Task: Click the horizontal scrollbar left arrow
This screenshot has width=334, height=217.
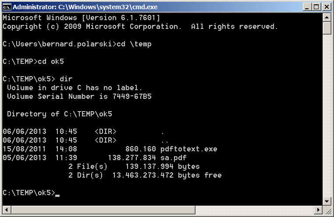Action: [7, 209]
